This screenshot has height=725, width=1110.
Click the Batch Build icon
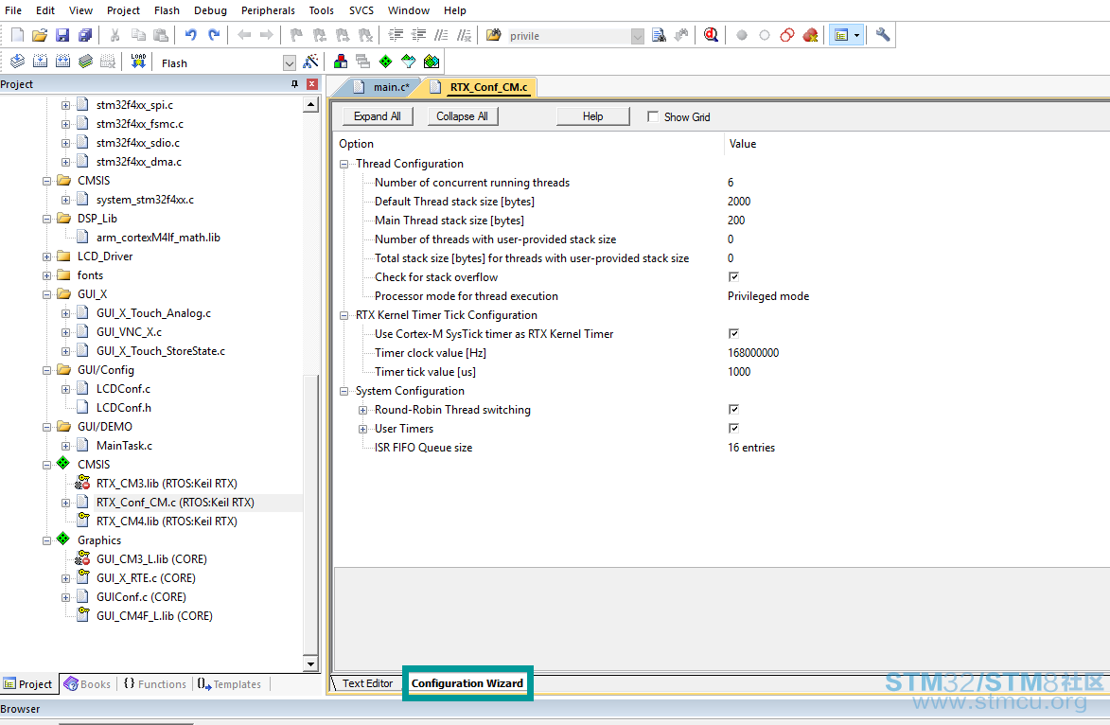tap(86, 62)
